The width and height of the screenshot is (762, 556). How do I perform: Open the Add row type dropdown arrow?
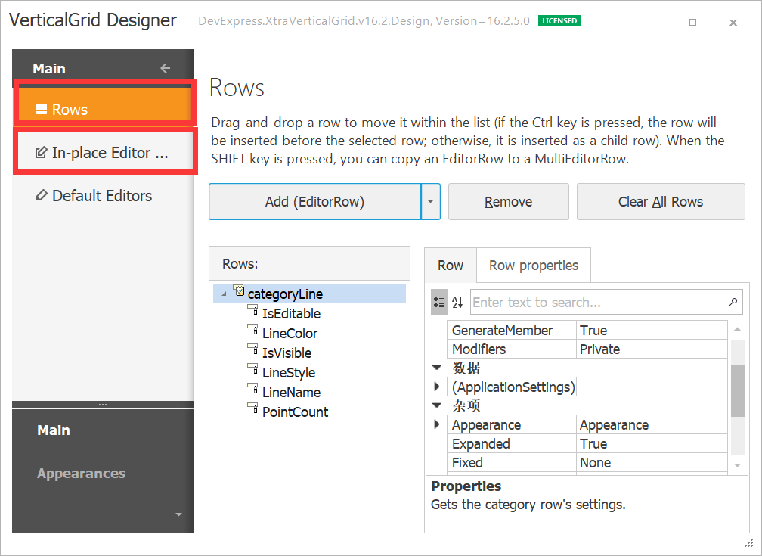click(x=431, y=201)
